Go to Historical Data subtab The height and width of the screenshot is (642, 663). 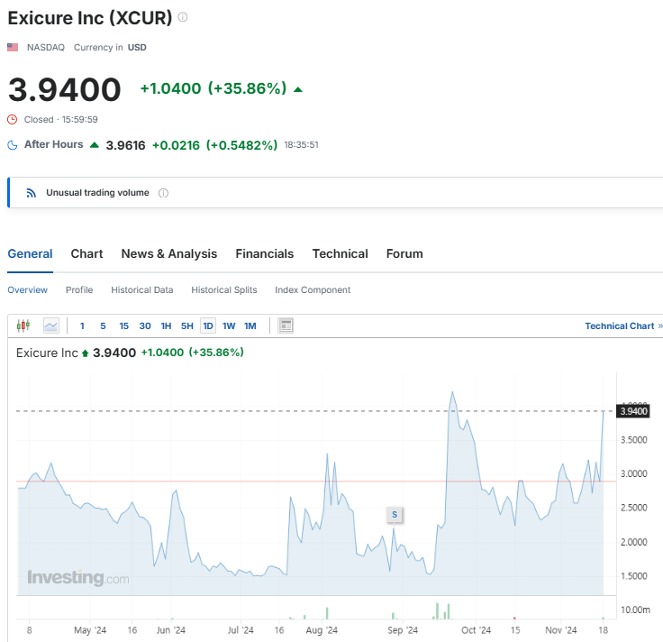point(142,290)
